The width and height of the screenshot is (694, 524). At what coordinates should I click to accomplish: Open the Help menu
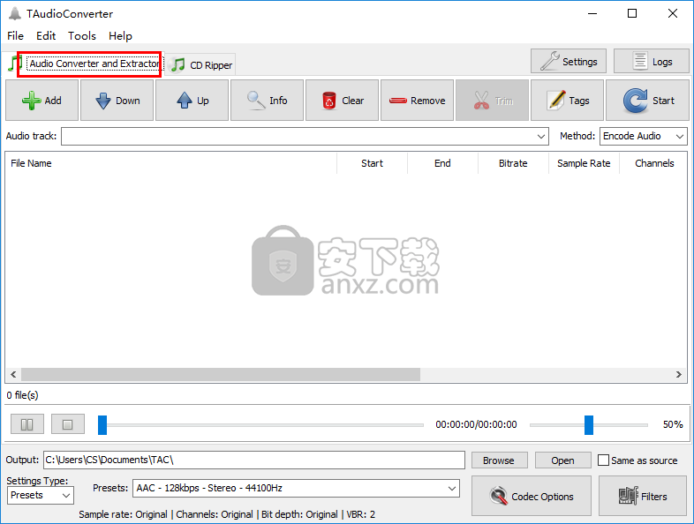point(120,36)
